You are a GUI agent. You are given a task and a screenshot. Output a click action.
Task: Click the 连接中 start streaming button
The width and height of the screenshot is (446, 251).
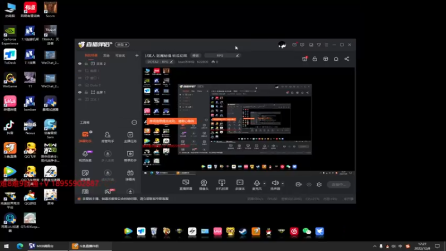[338, 185]
